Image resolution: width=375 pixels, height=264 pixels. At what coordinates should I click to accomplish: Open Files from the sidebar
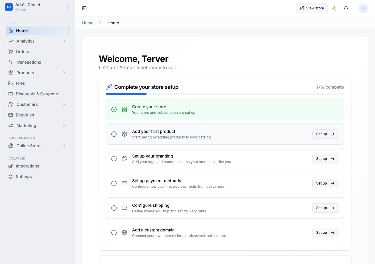click(x=37, y=83)
